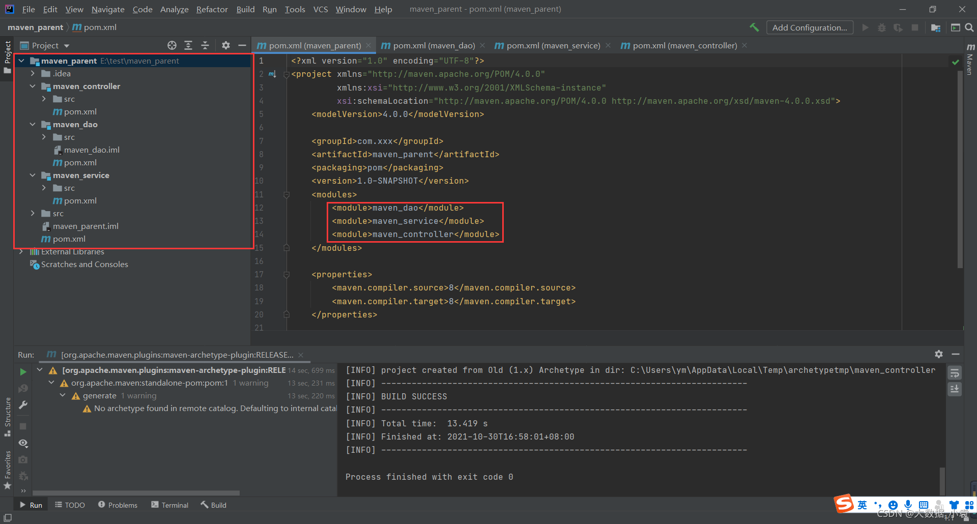
Task: Collapse the maven_controller module
Action: point(33,86)
